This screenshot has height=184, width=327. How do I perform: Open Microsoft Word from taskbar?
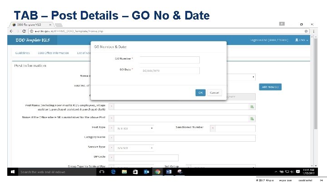click(x=168, y=172)
